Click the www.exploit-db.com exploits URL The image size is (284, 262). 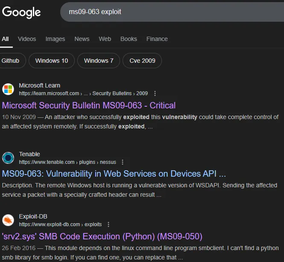(x=60, y=224)
